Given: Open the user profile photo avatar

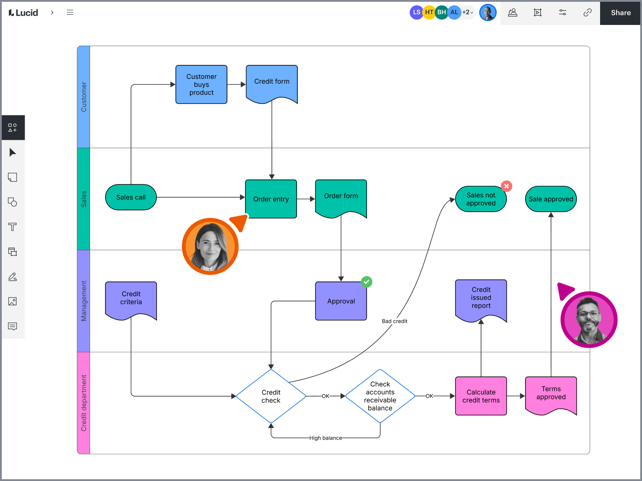Looking at the screenshot, I should [x=488, y=12].
